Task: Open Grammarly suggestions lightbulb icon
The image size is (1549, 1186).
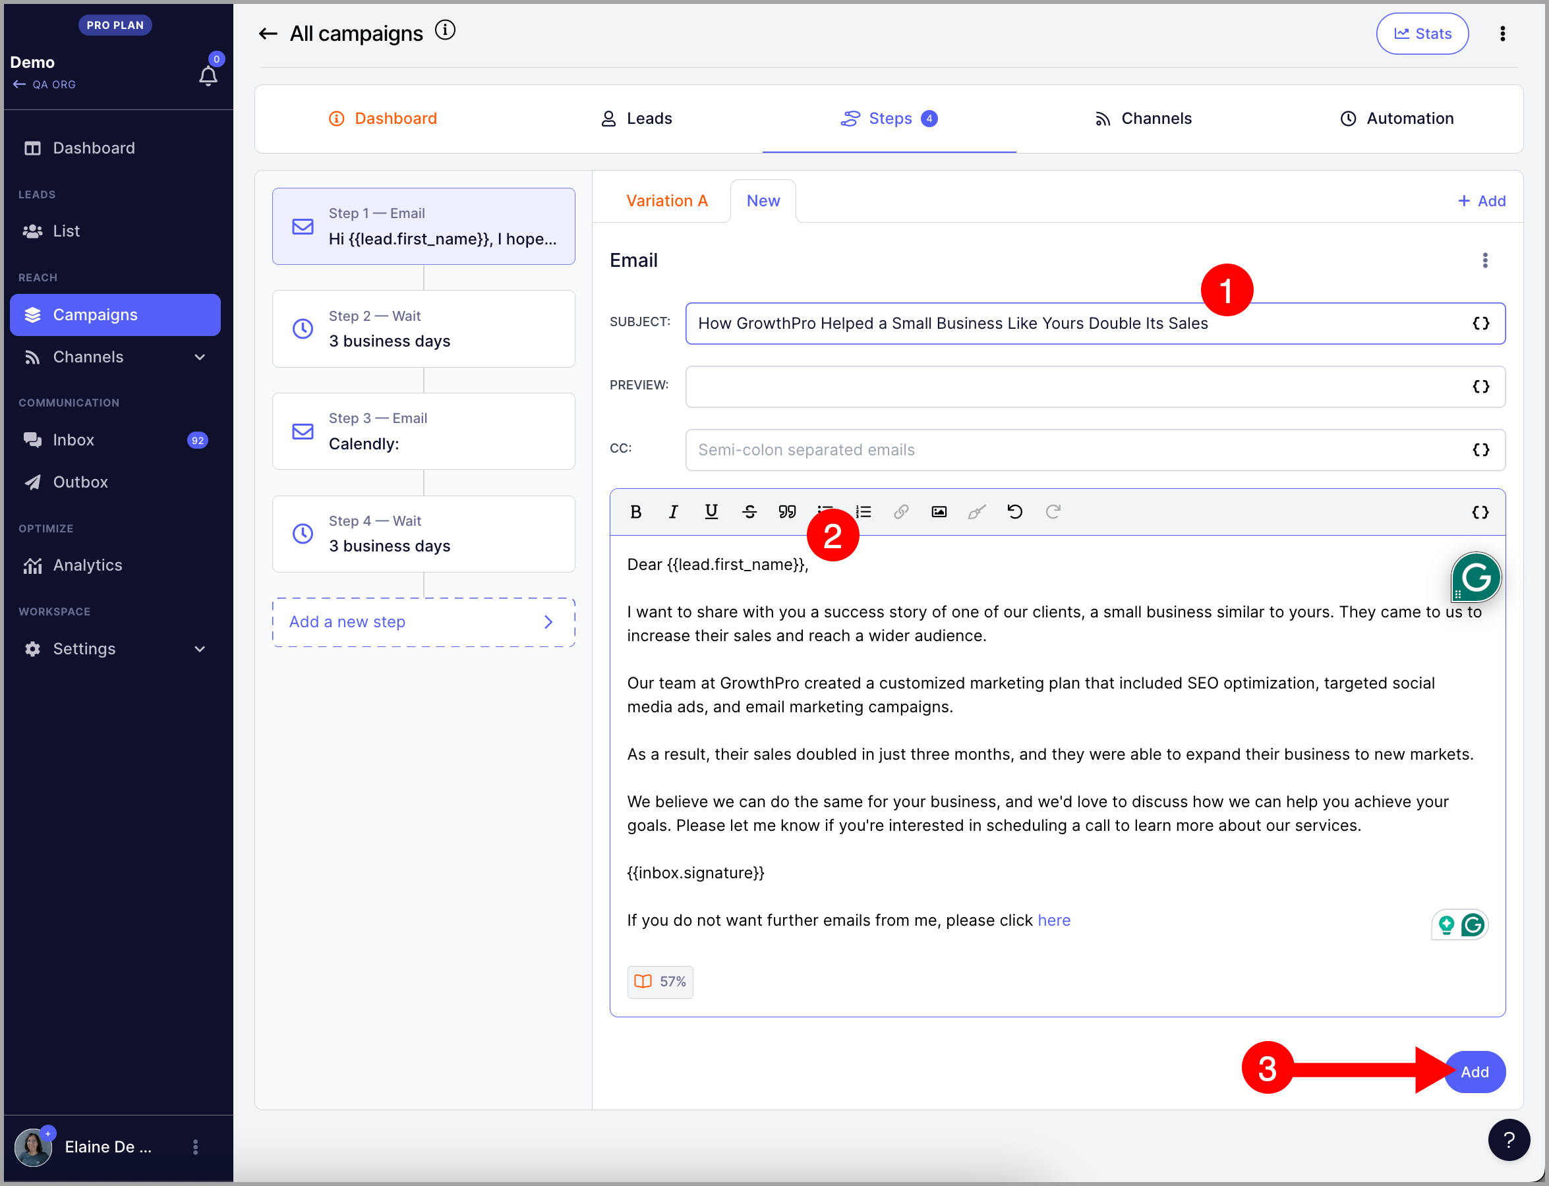Action: pos(1446,925)
